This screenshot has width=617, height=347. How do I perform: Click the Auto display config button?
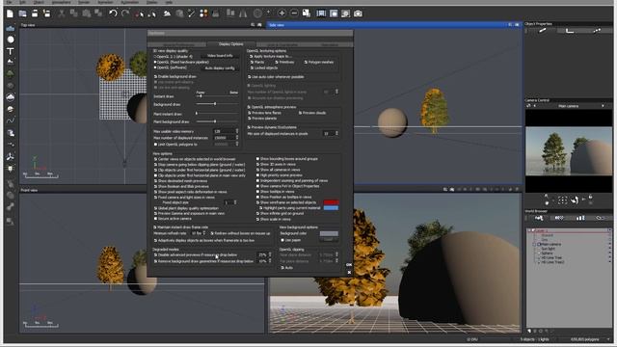(220, 68)
